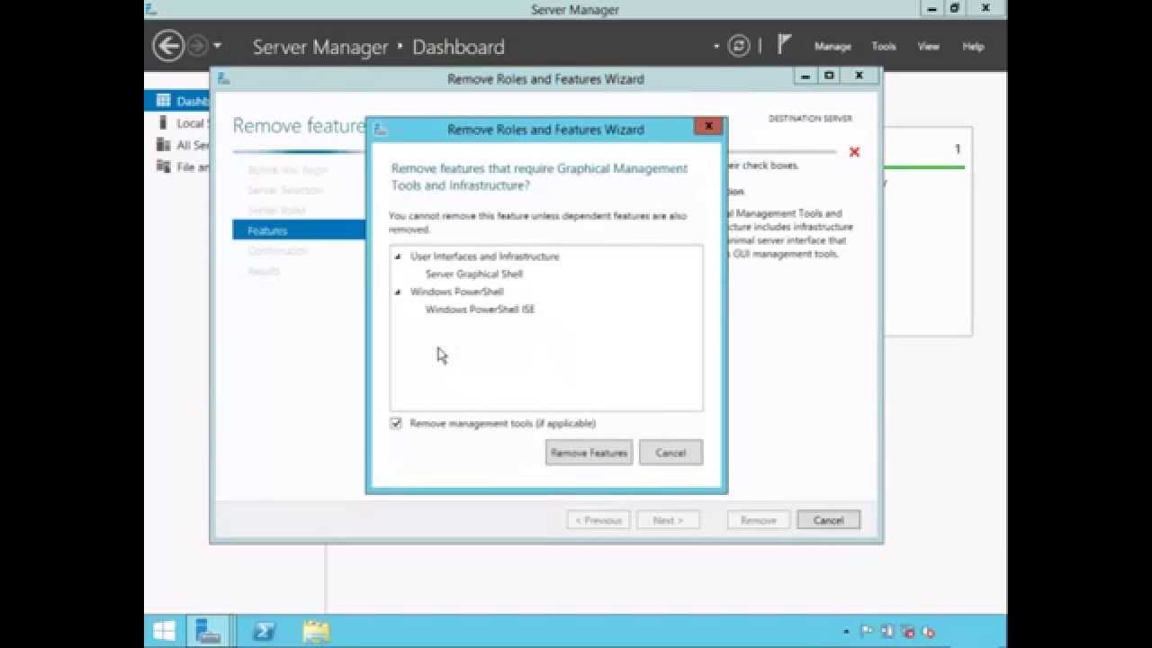
Task: Open the notifications flag
Action: [x=784, y=44]
